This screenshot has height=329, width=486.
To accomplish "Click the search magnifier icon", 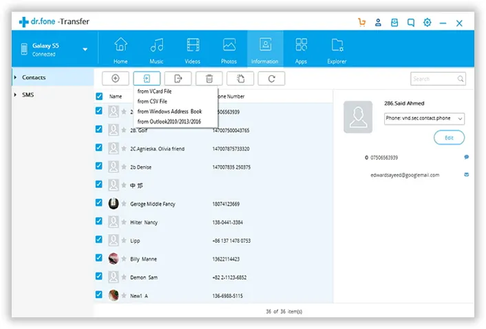I will (x=461, y=79).
